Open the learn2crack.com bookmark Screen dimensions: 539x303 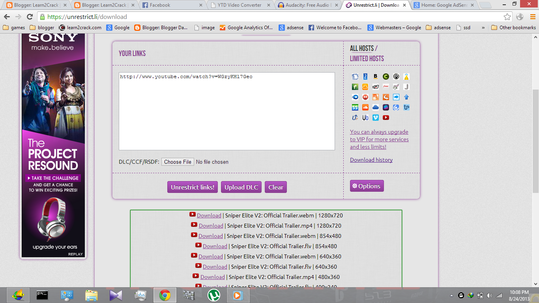80,28
